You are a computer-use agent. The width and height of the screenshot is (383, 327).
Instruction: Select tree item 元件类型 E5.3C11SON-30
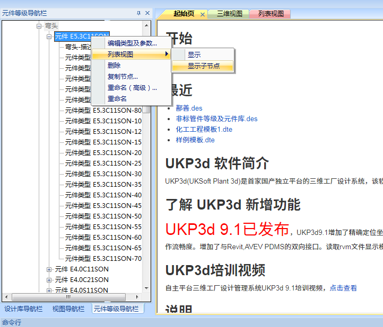pyautogui.click(x=103, y=174)
